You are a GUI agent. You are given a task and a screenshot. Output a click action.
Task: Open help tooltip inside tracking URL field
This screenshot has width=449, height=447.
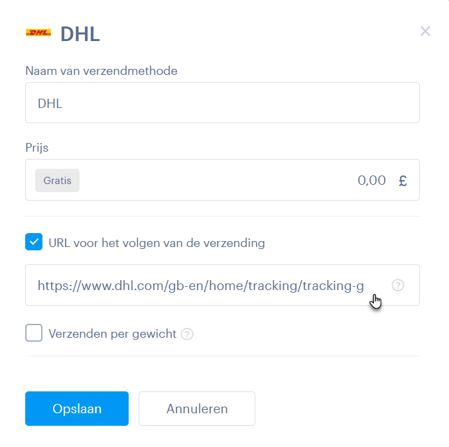[x=398, y=285]
